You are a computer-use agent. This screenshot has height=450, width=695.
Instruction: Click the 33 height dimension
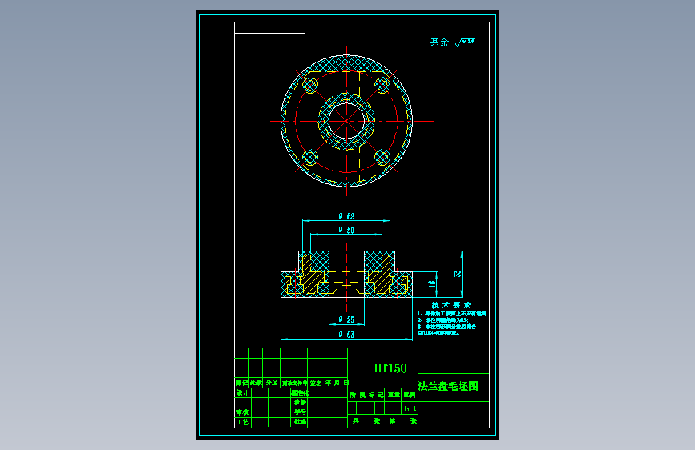457,274
